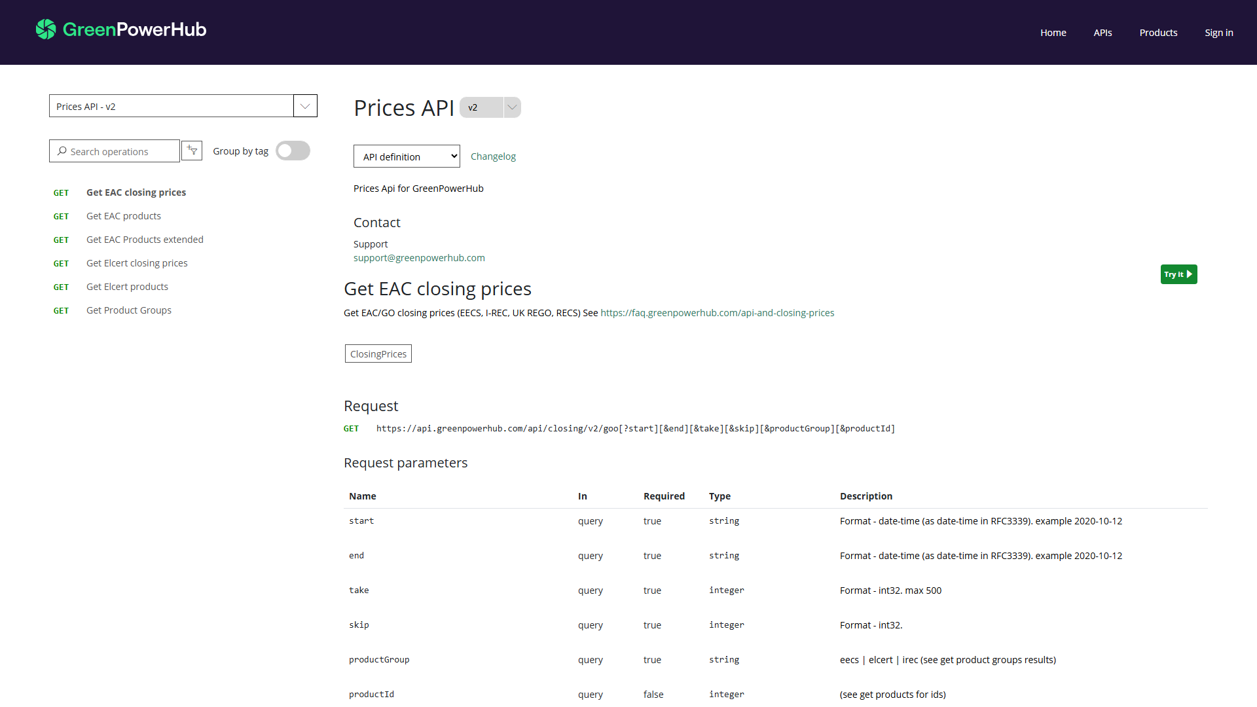Click the 'Description' column header
Screen dimensions: 1257x707
(x=866, y=496)
